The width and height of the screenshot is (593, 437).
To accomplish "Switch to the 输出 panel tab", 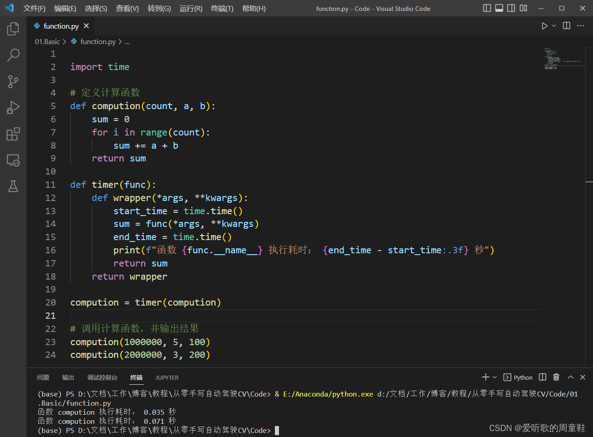I will [68, 377].
